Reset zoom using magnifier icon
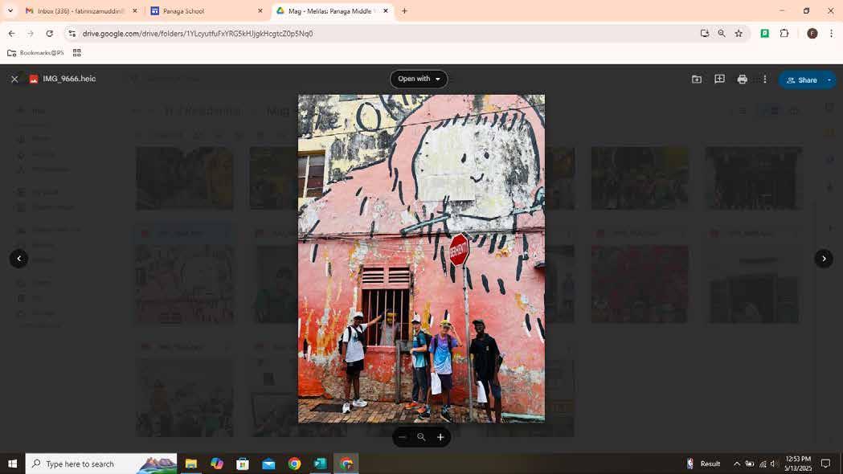 [421, 437]
